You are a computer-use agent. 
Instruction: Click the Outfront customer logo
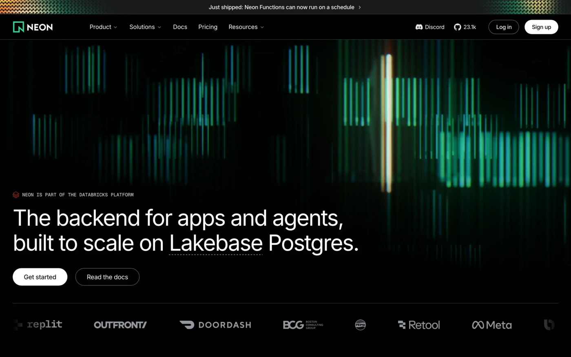[x=120, y=325]
